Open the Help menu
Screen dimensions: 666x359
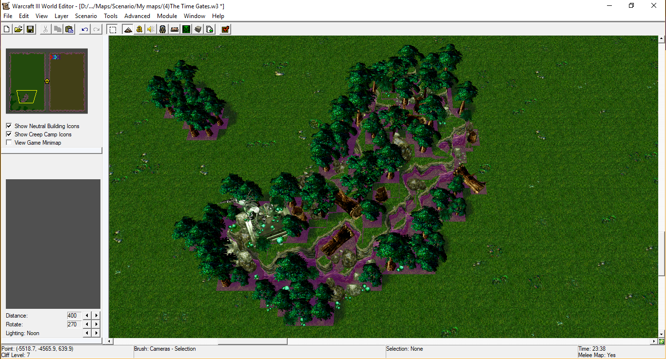[x=218, y=16]
